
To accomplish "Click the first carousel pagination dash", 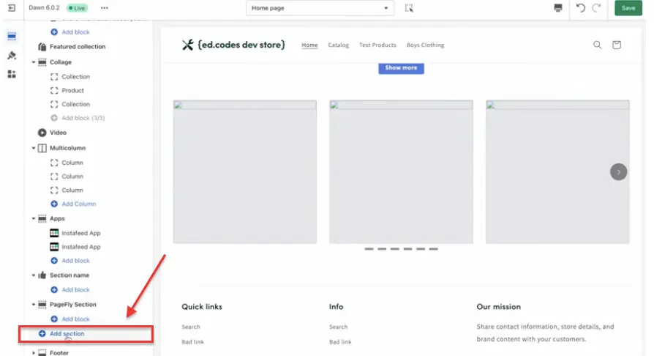I will tap(369, 249).
